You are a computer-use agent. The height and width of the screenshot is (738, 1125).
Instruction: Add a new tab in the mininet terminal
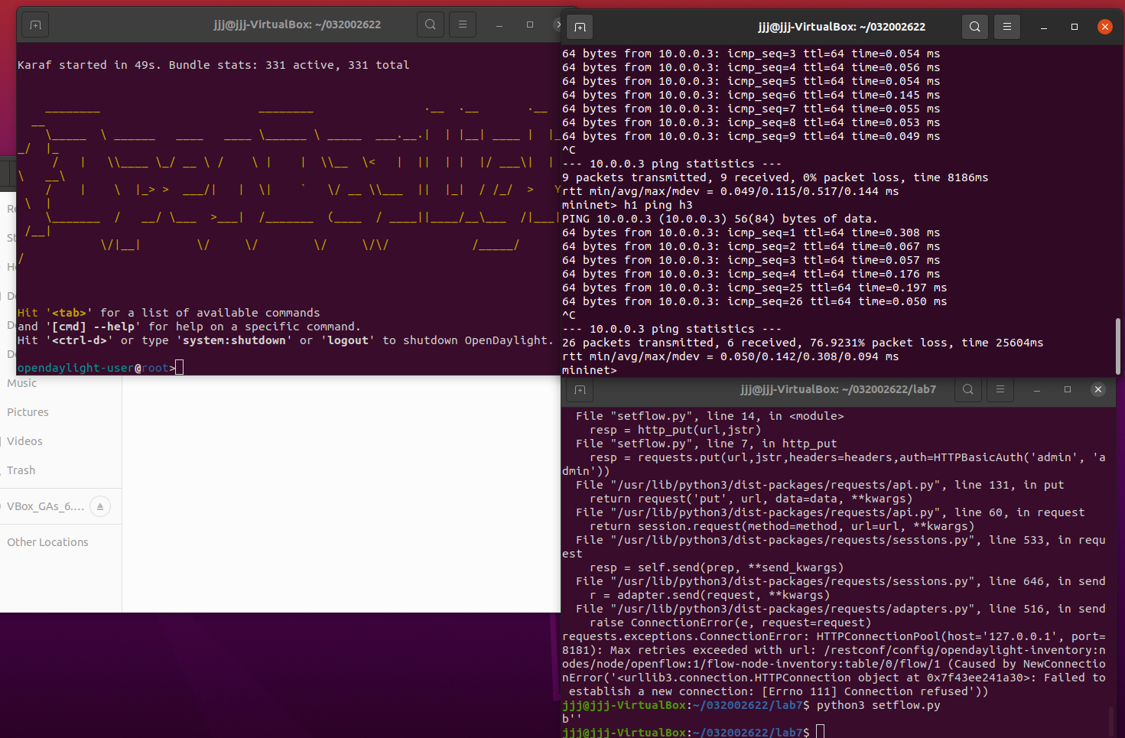580,27
